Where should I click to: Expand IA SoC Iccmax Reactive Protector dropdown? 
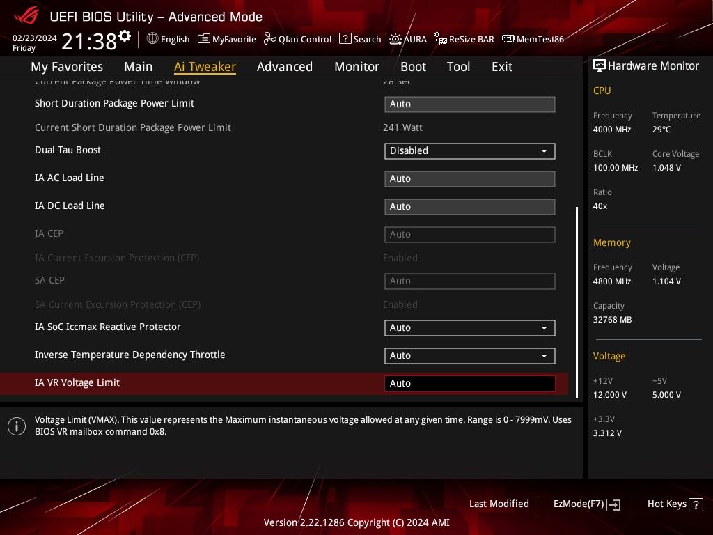(x=470, y=328)
